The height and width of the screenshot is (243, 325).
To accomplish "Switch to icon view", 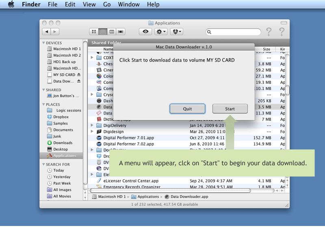I will click(x=94, y=32).
